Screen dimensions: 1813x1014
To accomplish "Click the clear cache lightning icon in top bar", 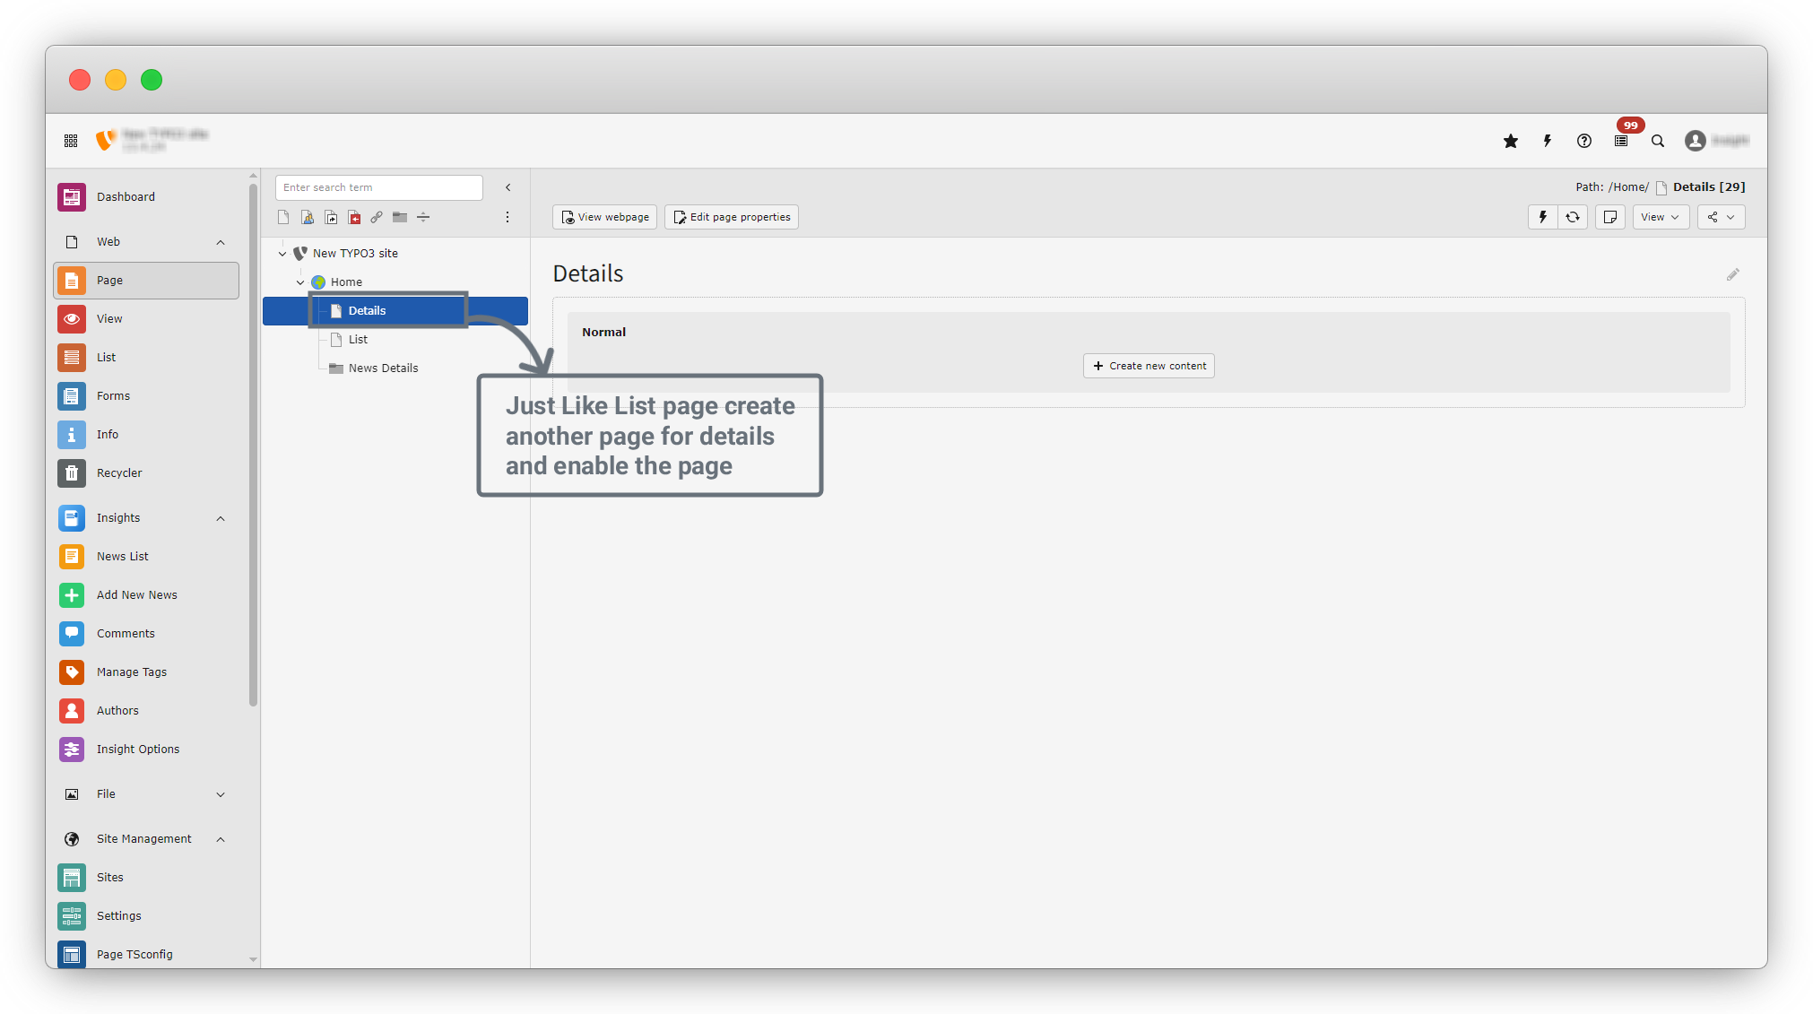I will point(1548,141).
